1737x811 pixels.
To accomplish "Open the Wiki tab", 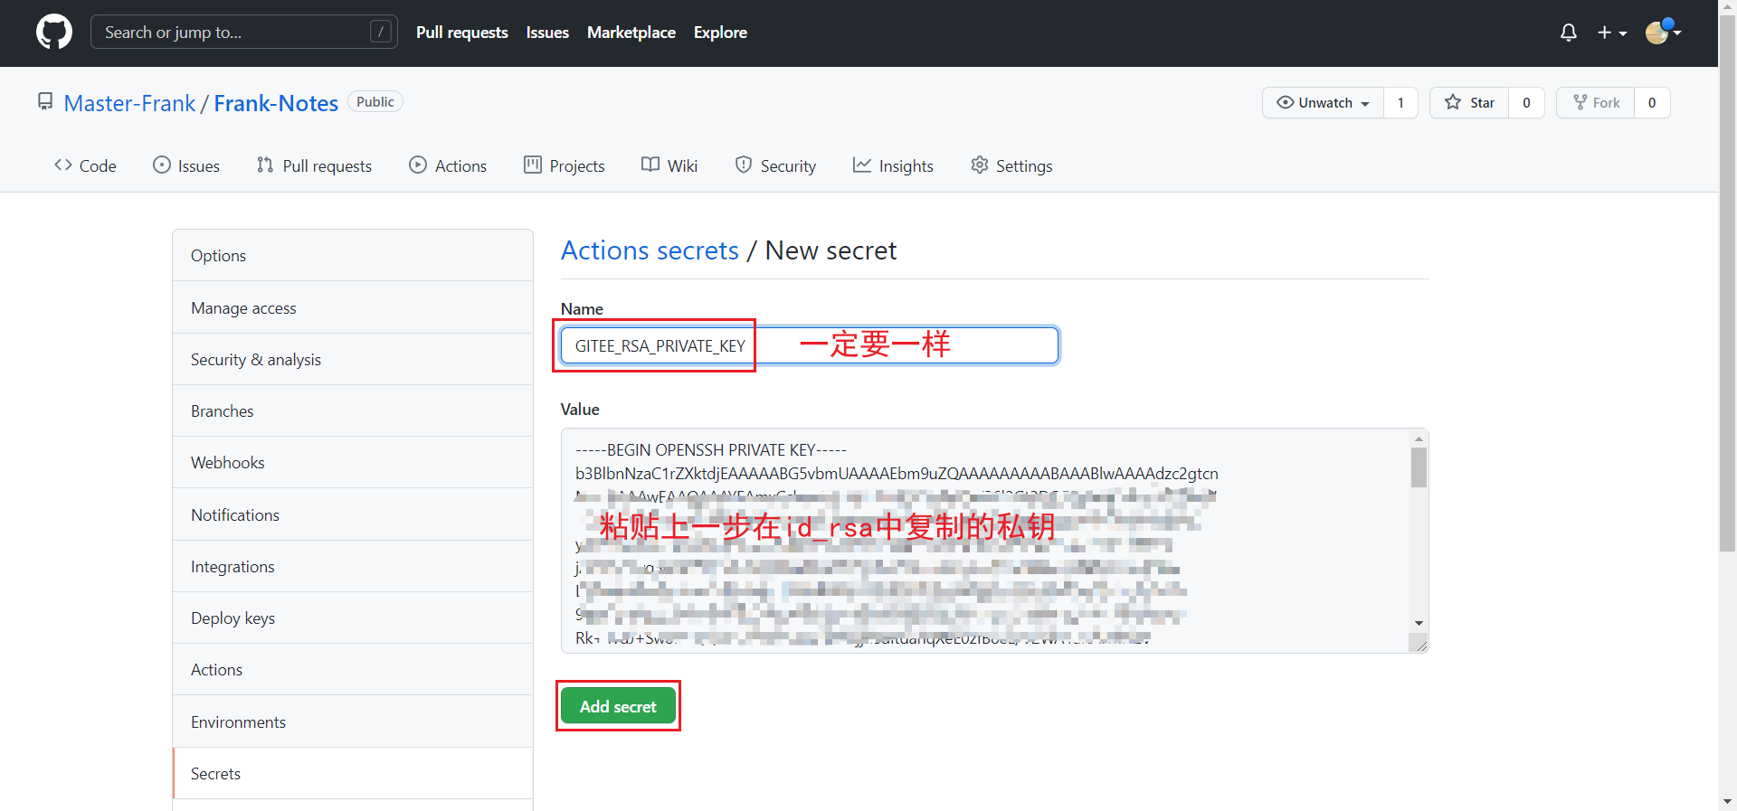I will (669, 165).
